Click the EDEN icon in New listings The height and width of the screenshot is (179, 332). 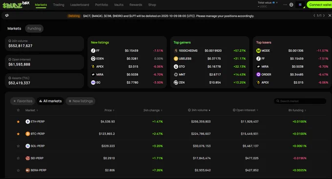93,59
